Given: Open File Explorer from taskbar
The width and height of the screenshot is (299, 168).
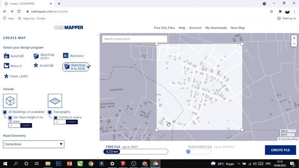Looking at the screenshot, I should (x=48, y=164).
